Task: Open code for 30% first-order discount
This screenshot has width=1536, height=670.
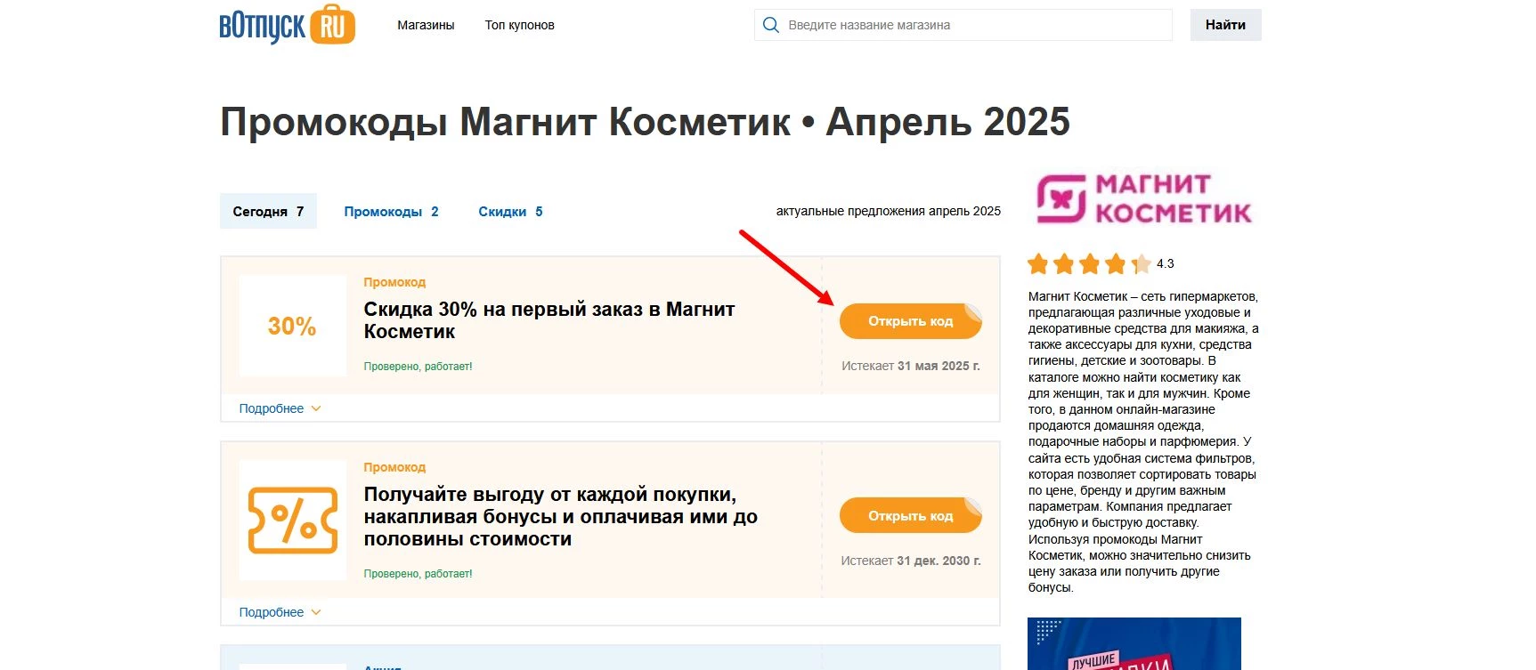Action: point(910,321)
